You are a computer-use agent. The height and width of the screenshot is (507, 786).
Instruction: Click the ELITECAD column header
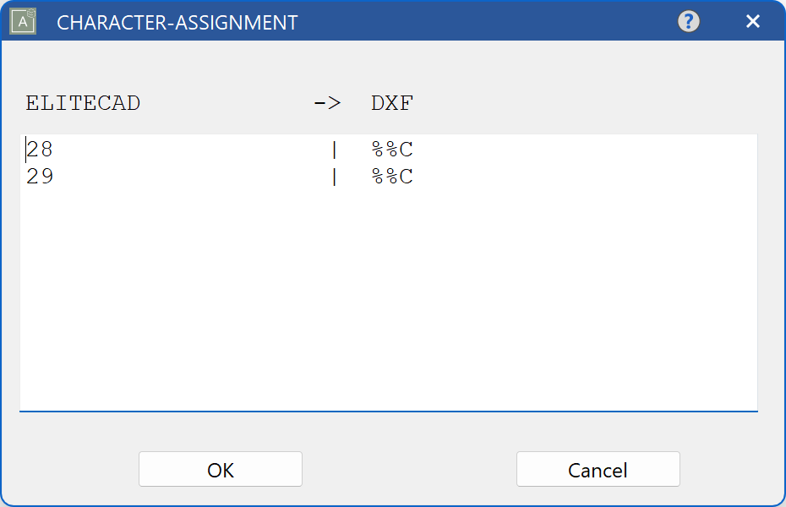(82, 102)
